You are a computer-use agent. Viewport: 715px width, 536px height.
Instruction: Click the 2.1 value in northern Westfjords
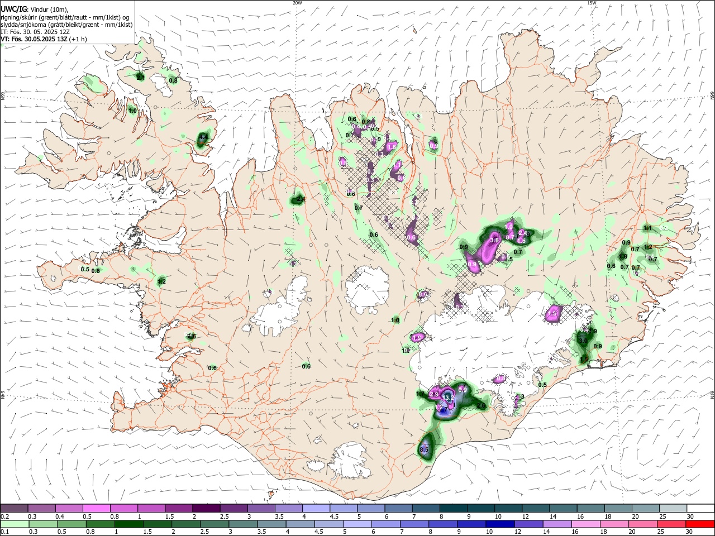click(140, 76)
